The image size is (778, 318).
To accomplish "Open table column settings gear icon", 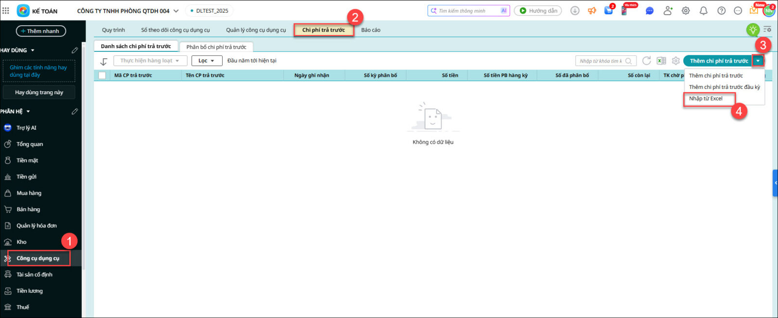I will [676, 61].
